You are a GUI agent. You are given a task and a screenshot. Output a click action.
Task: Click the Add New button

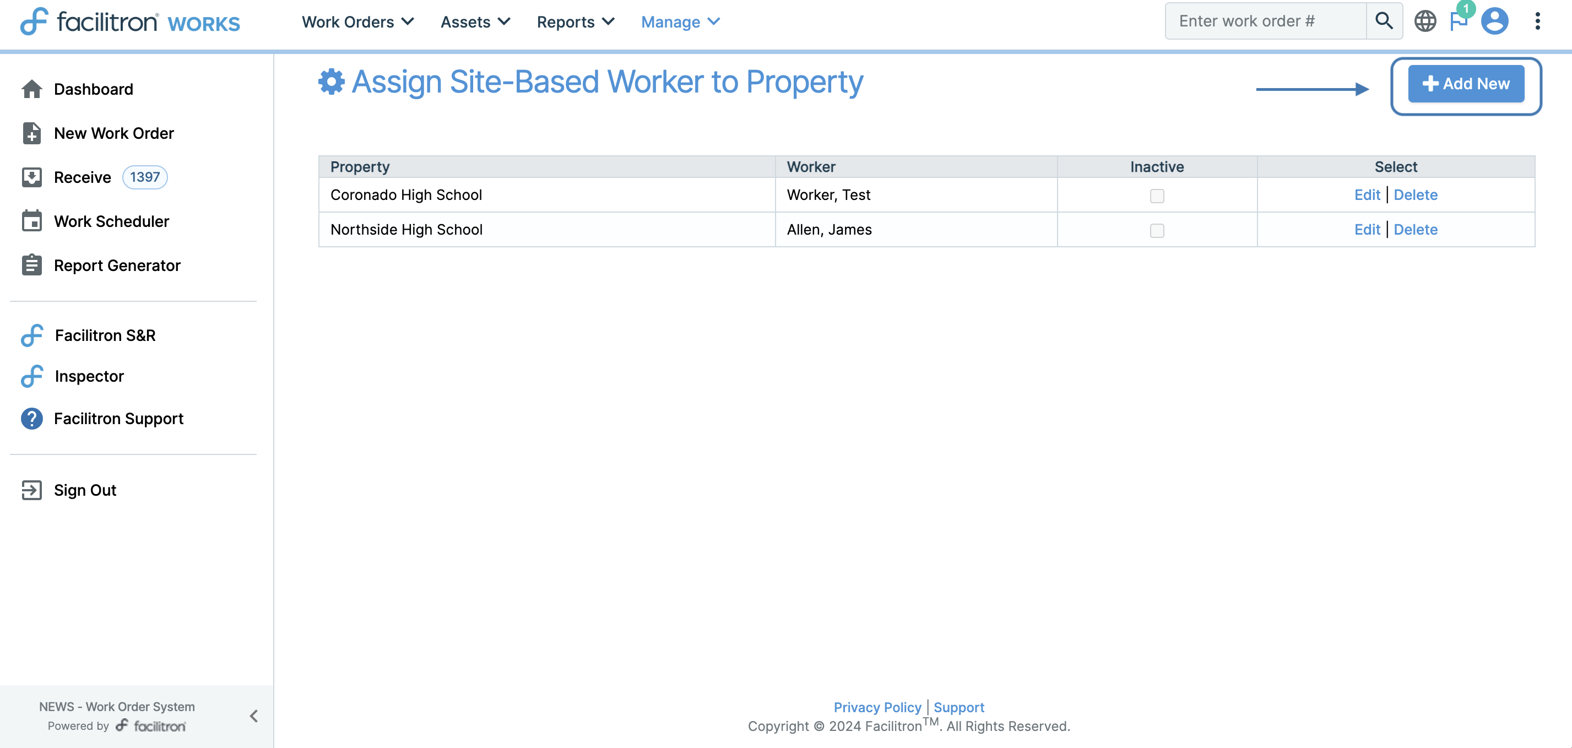coord(1465,84)
